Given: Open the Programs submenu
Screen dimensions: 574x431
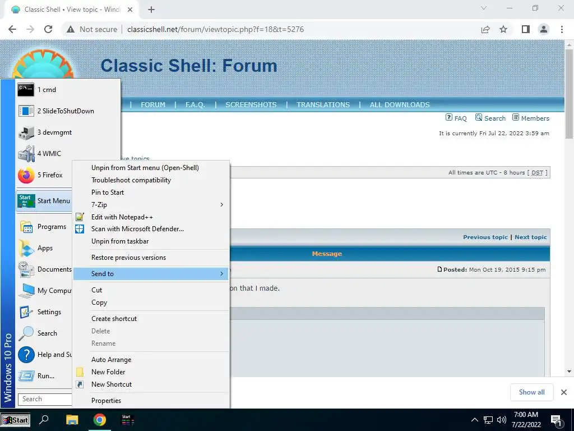Looking at the screenshot, I should (x=44, y=227).
